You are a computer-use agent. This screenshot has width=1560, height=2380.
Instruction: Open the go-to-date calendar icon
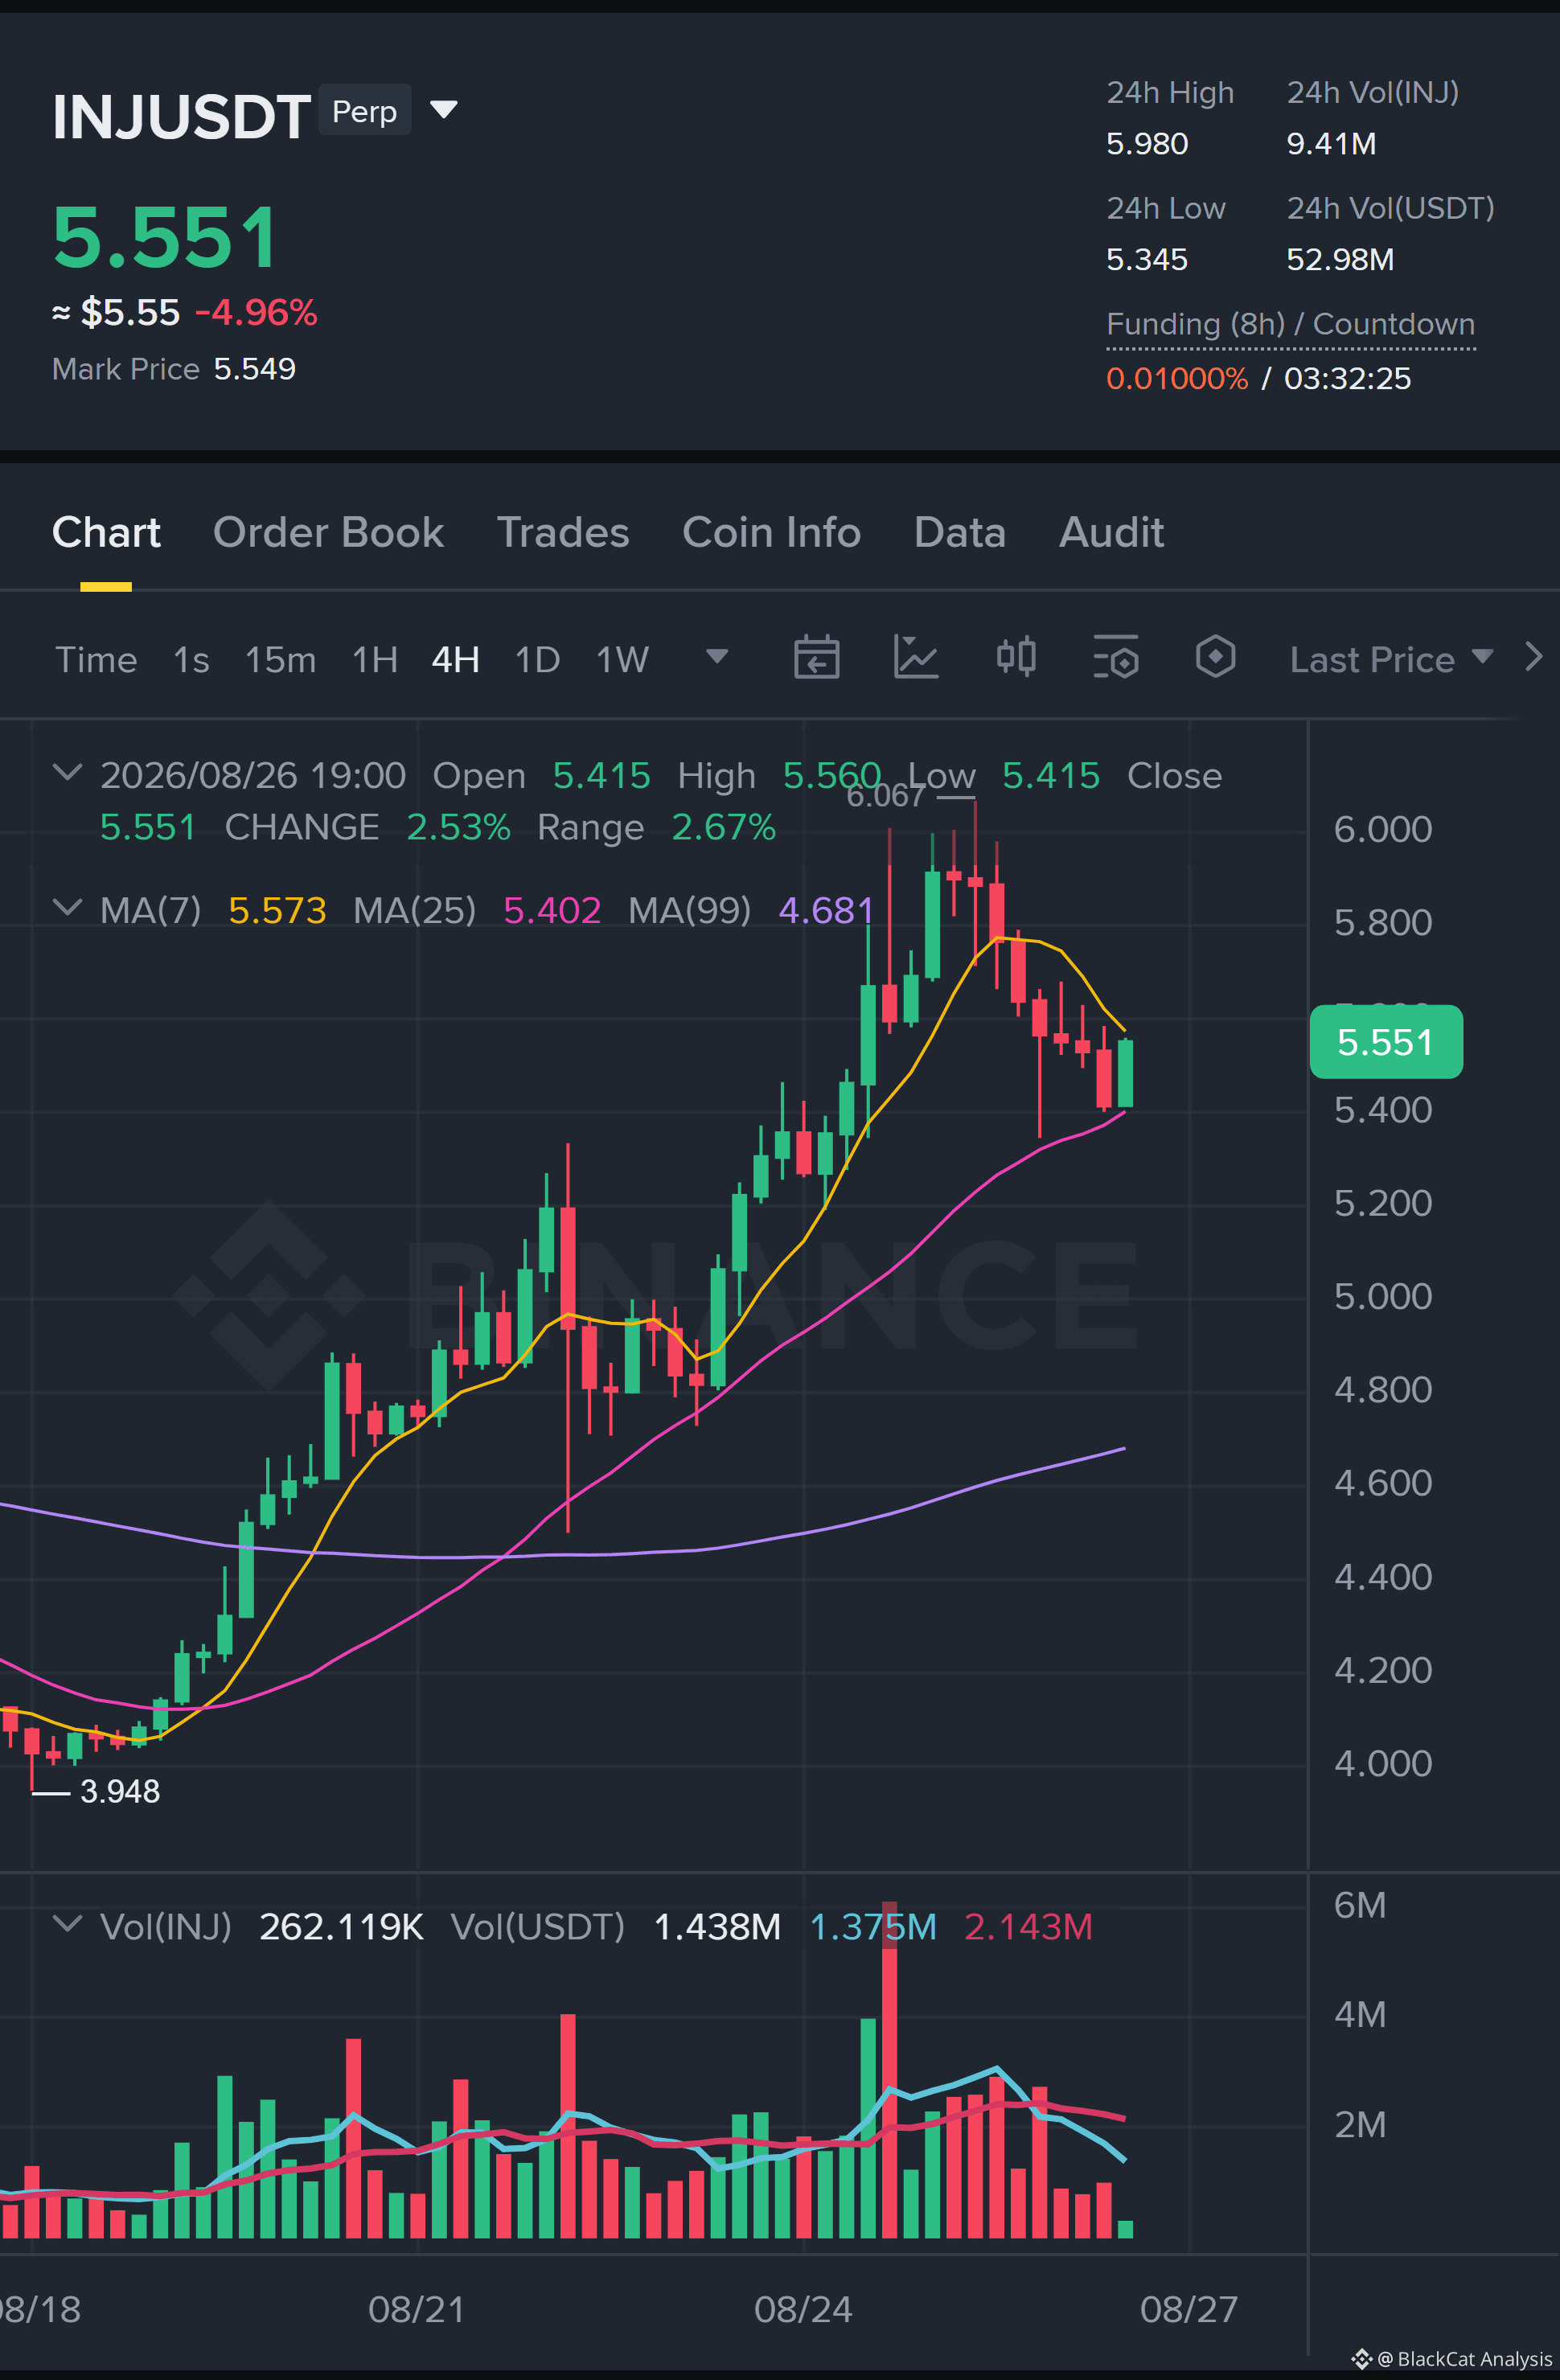pyautogui.click(x=816, y=658)
